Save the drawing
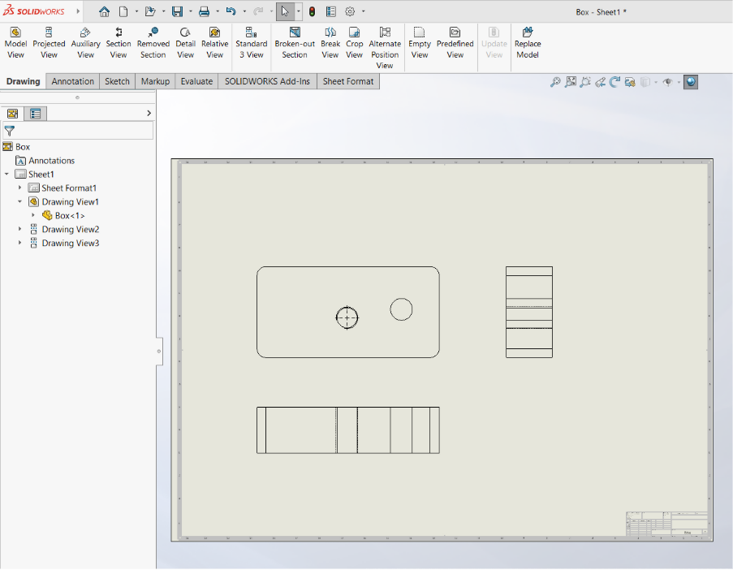The image size is (733, 570). click(x=177, y=11)
